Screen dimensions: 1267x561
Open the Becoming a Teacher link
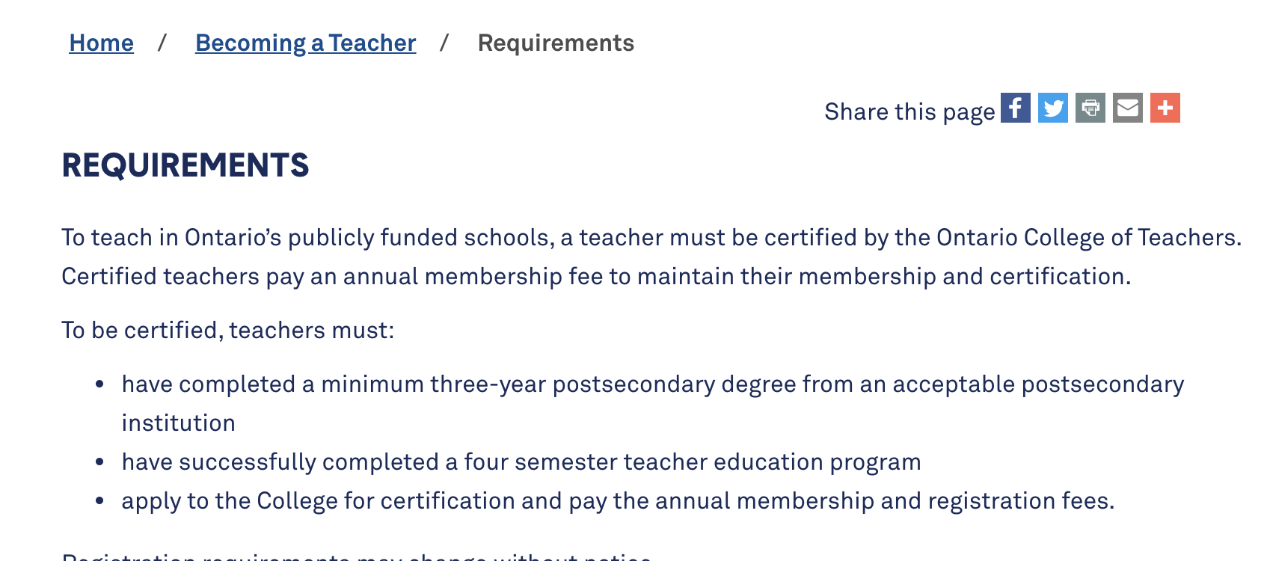[x=305, y=43]
